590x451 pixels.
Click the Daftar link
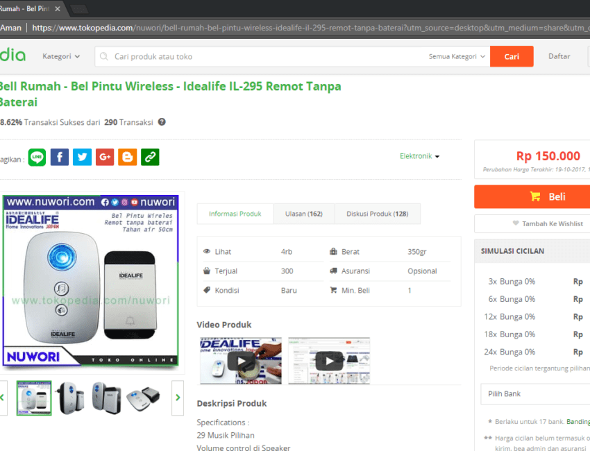pyautogui.click(x=559, y=56)
